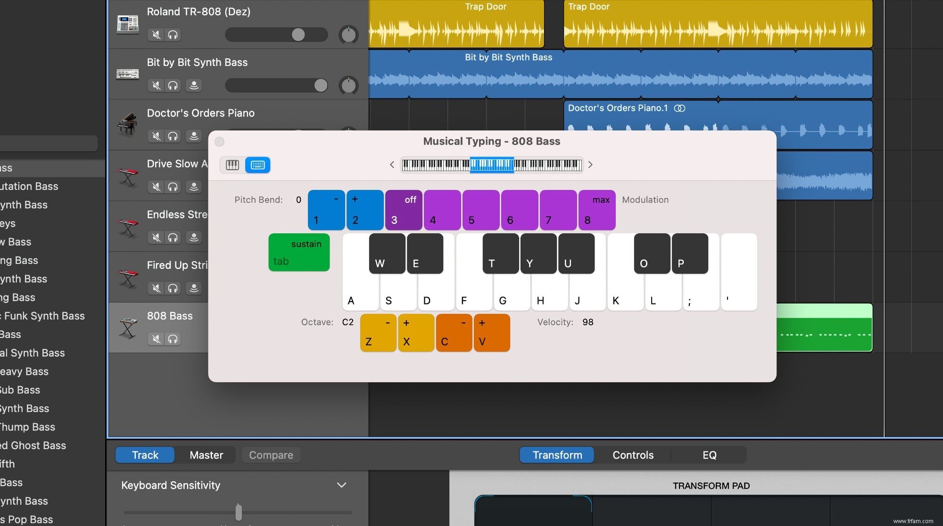Increase velocity with the V key
The width and height of the screenshot is (943, 526).
coord(492,333)
